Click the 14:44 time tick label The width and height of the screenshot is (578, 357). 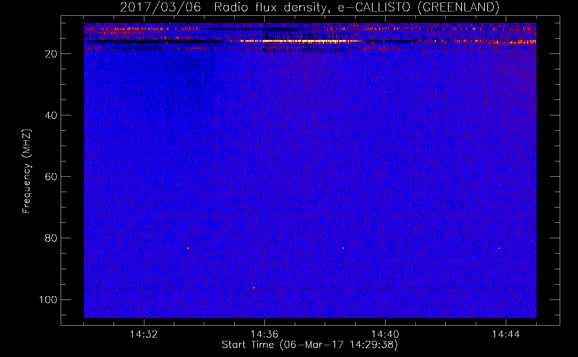[506, 335]
